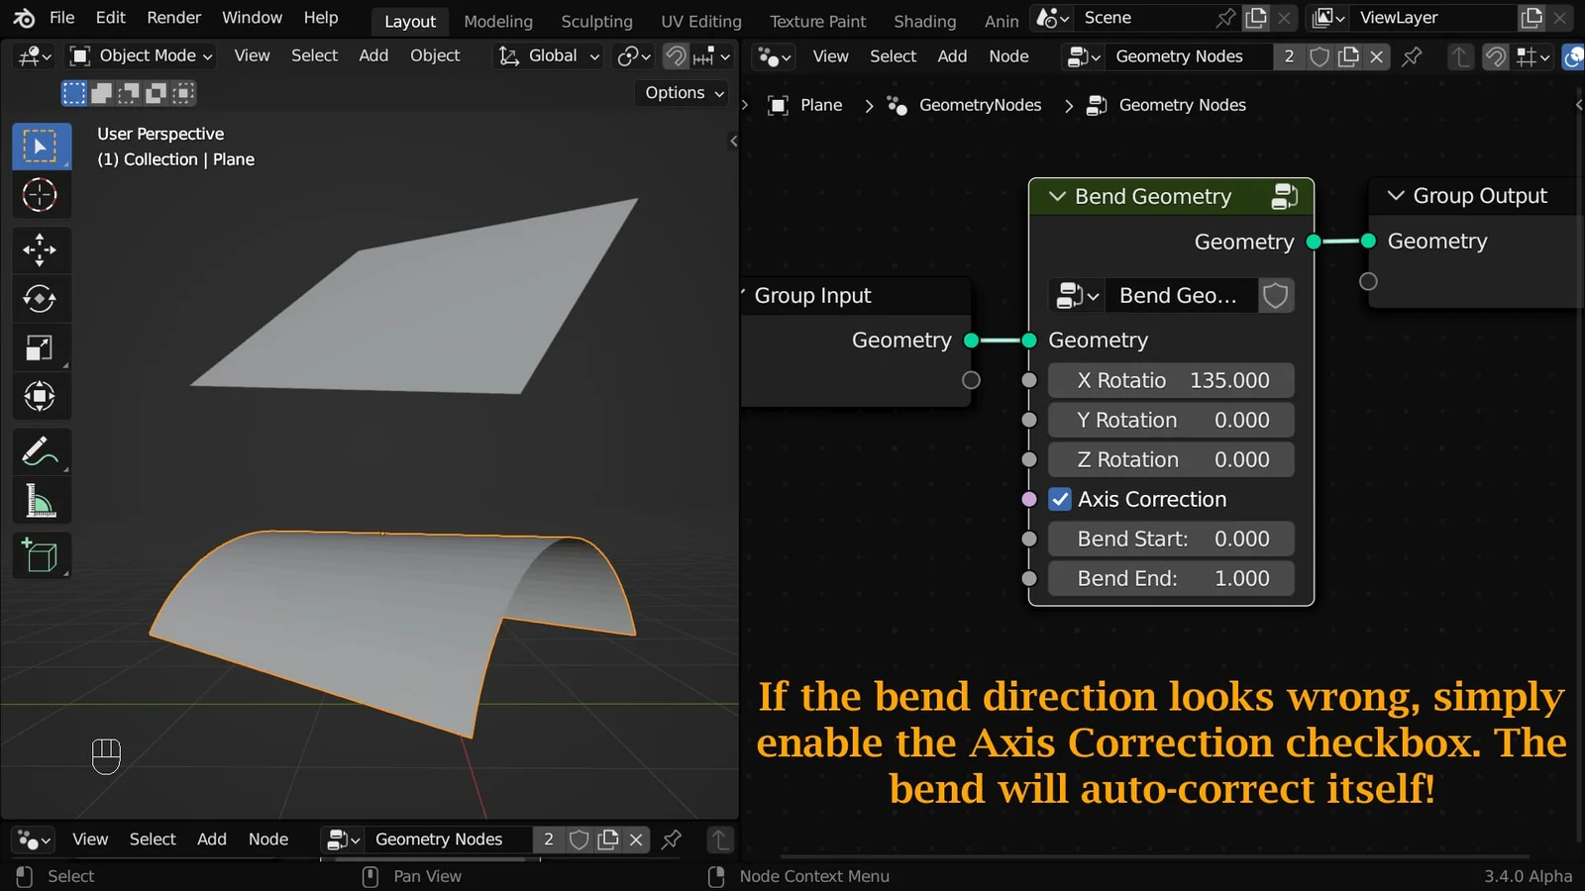
Task: Click the Plane breadcrumb in node path
Action: (820, 105)
